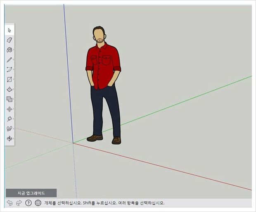Screen dimensions: 256x212
Task: Click the 지금 업그레이드 button
Action: tap(31, 193)
